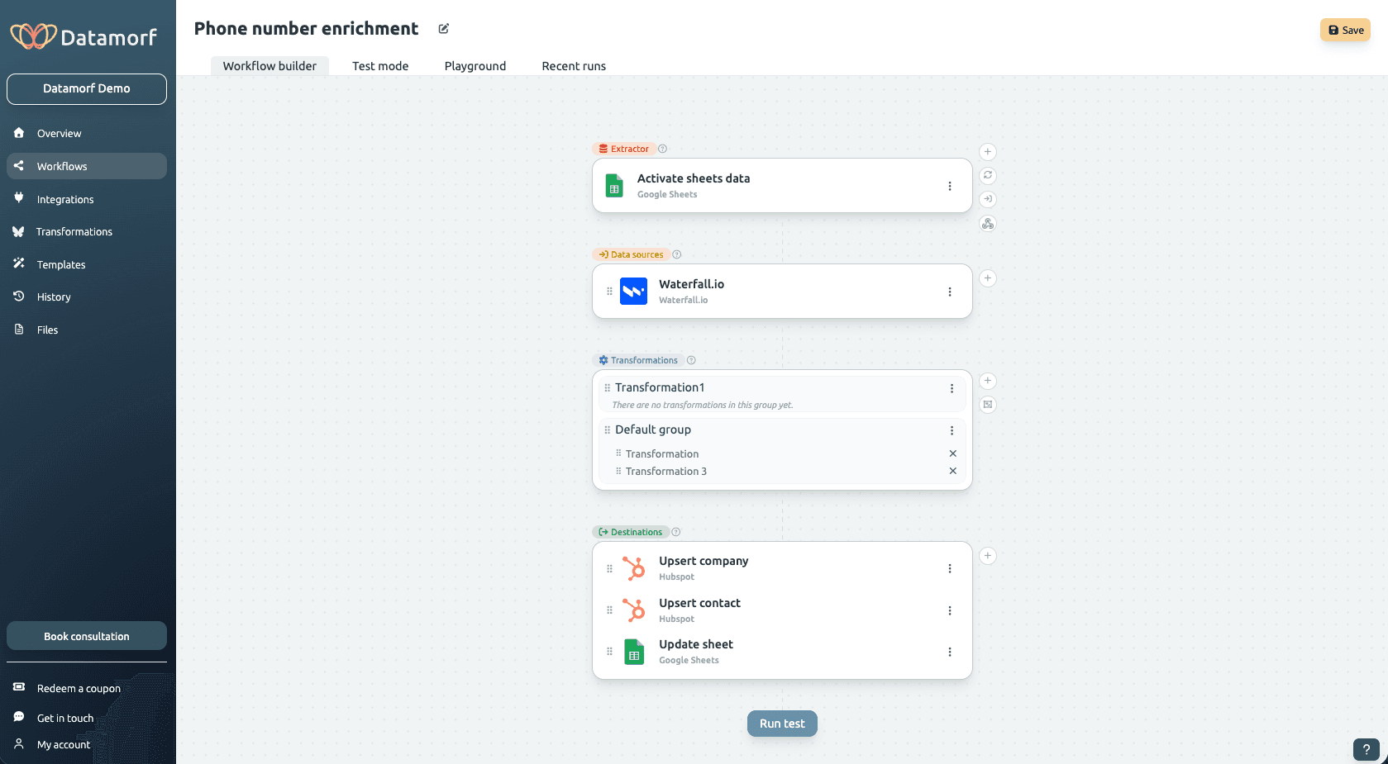This screenshot has width=1388, height=764.
Task: Open the options menu for Default group
Action: [952, 430]
